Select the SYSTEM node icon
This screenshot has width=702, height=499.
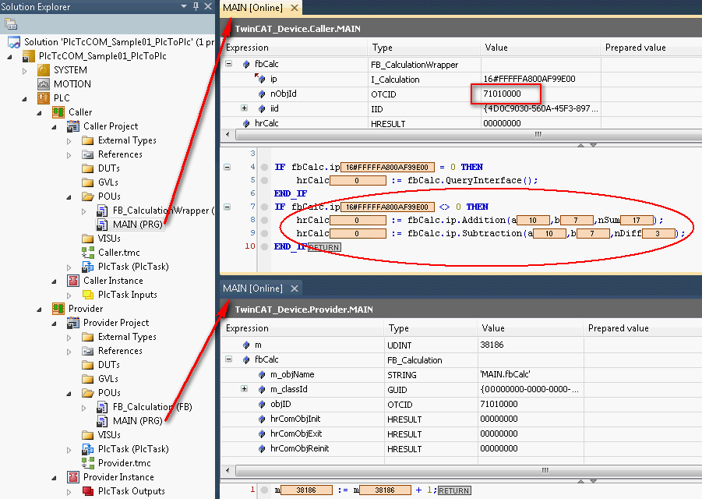coord(44,70)
